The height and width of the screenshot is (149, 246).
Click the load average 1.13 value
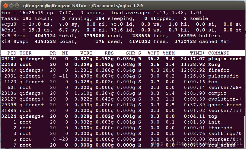pyautogui.click(x=160, y=13)
